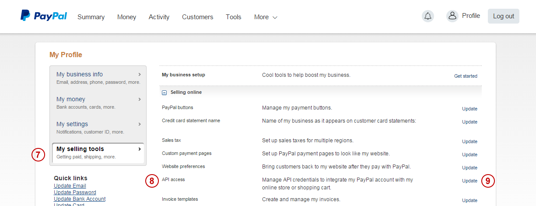Image resolution: width=536 pixels, height=206 pixels.
Task: Open My money chevron
Action: 140,99
